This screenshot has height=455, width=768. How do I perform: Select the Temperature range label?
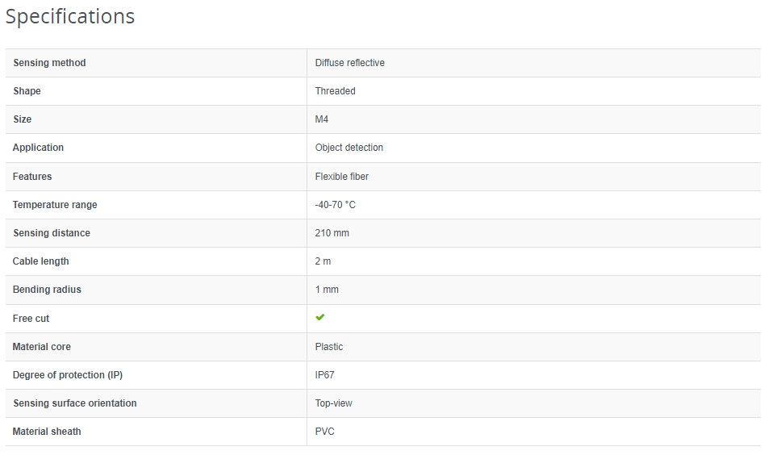[x=55, y=205]
